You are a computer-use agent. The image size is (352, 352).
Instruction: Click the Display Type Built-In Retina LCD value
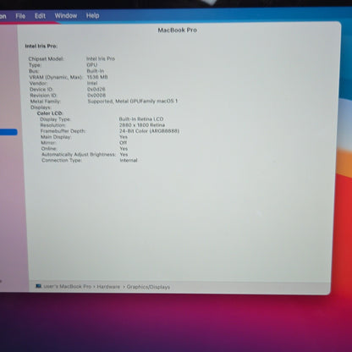141,119
